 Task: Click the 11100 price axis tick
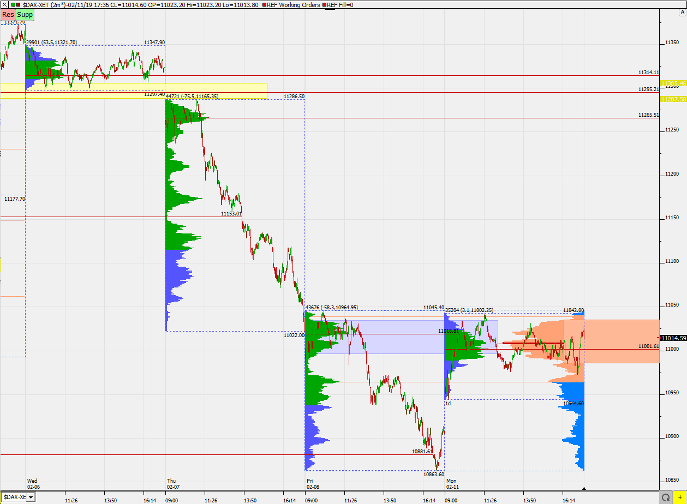[x=672, y=262]
